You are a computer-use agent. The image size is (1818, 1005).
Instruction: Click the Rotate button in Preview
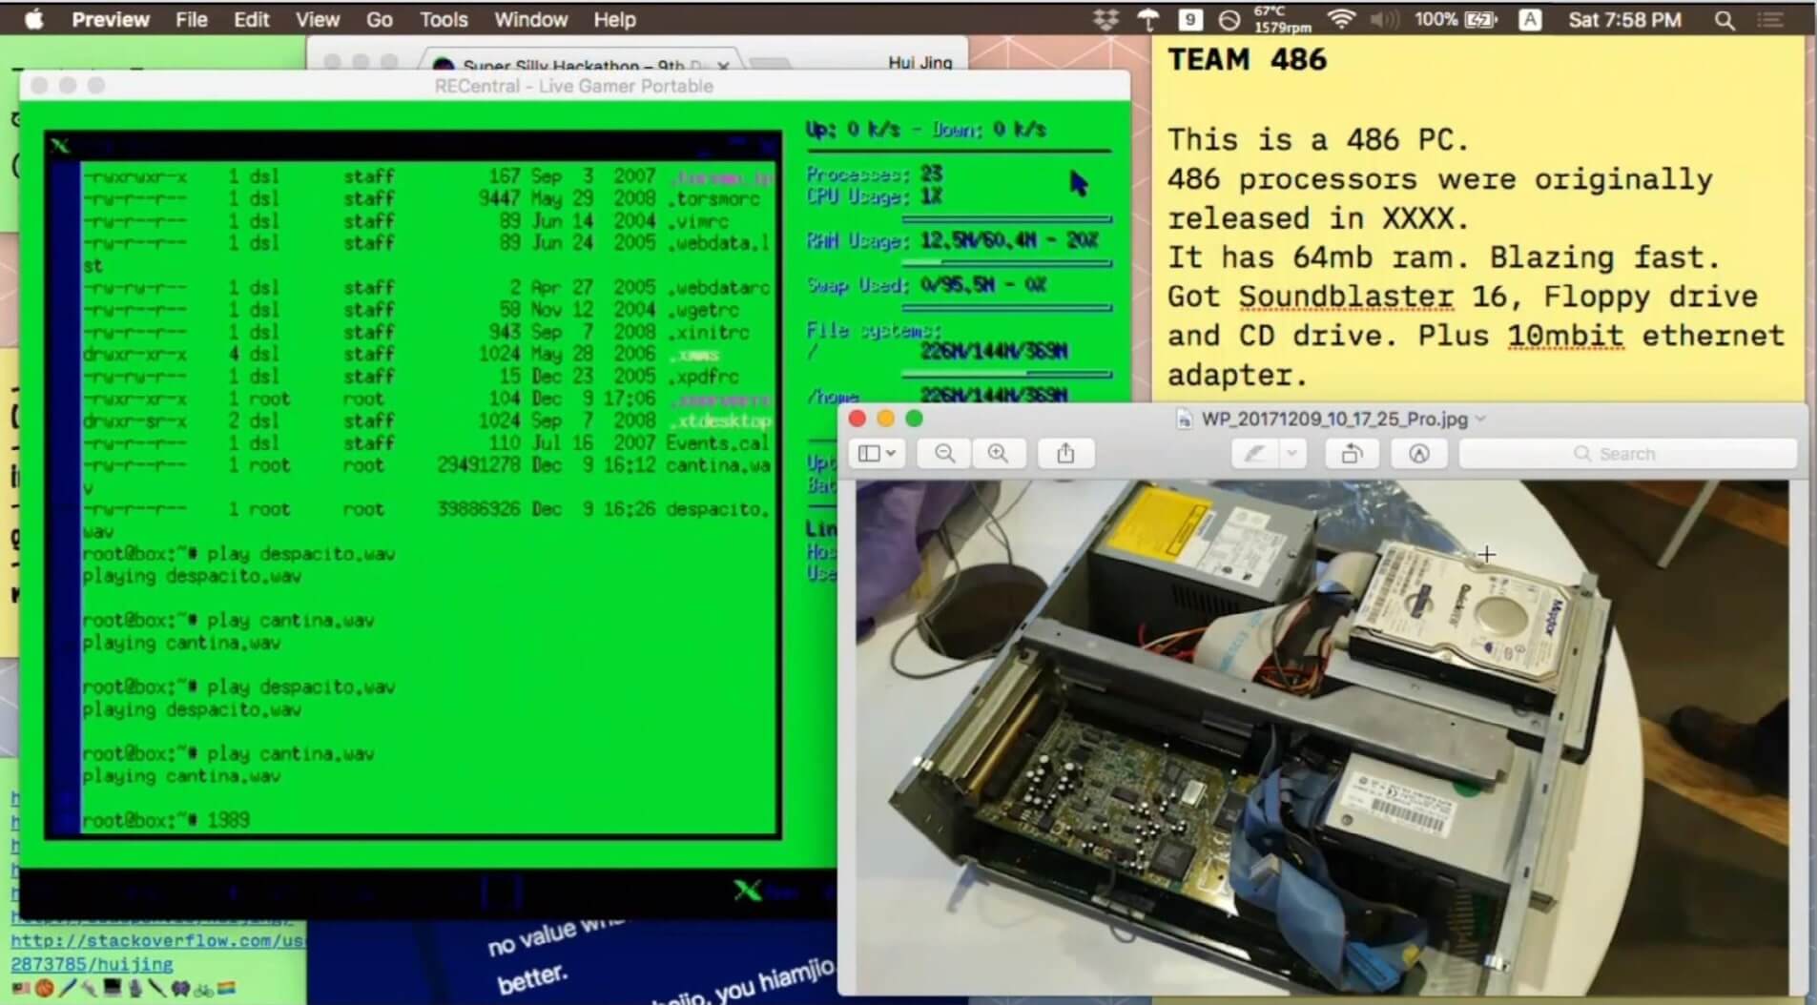coord(1352,454)
